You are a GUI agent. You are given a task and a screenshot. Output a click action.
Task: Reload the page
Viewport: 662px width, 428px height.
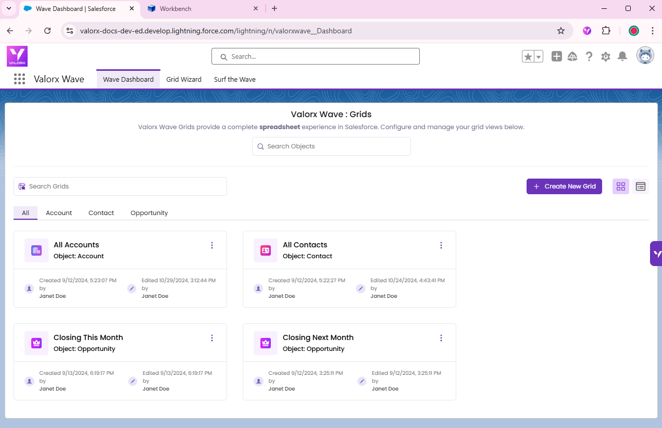[x=47, y=31]
